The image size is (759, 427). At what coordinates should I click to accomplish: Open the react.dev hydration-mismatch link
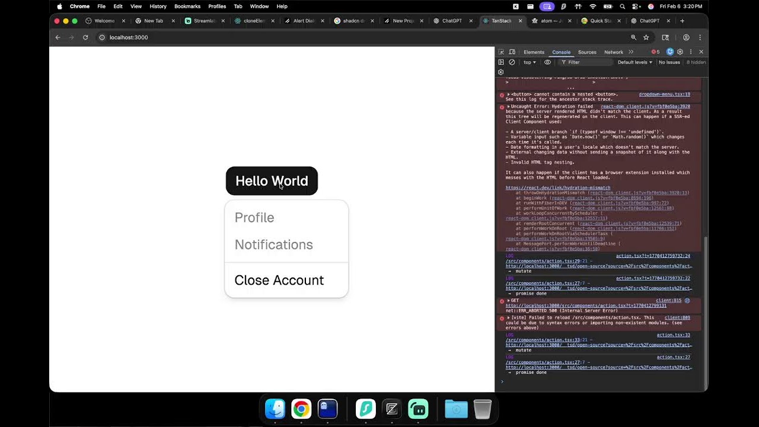point(558,188)
